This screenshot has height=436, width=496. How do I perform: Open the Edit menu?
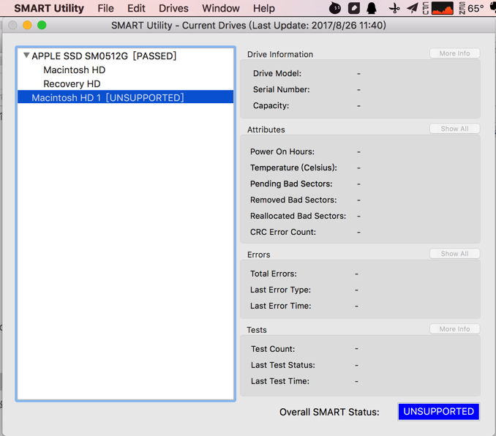tap(136, 8)
